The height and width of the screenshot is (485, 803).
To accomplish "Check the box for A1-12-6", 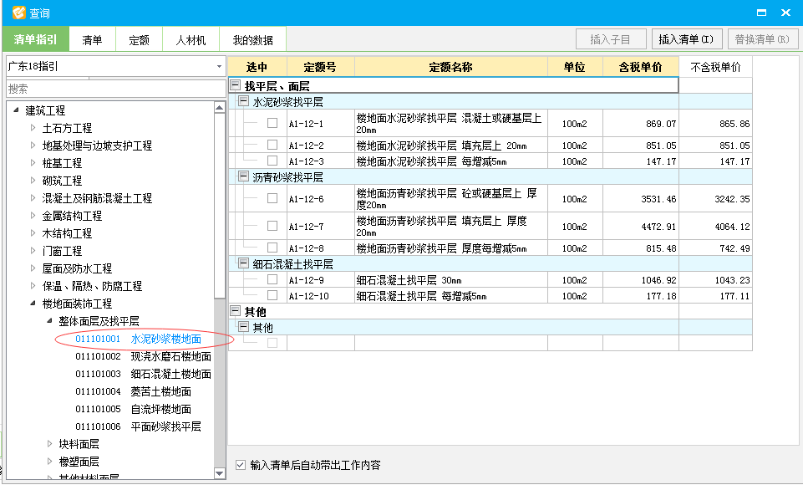I will coord(272,198).
